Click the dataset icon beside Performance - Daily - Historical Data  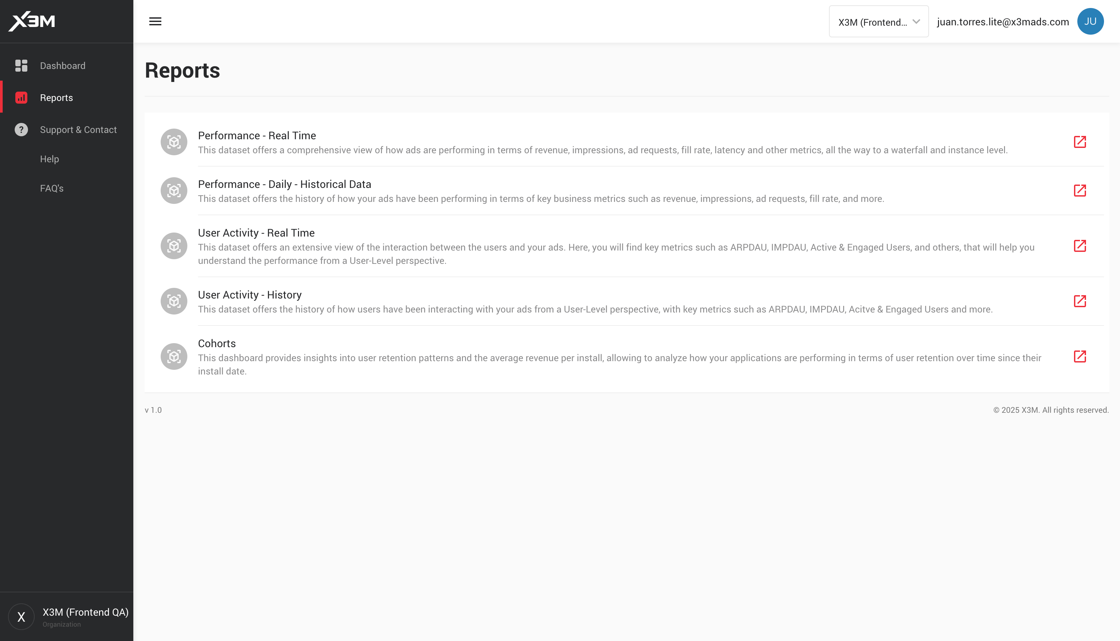pos(174,190)
